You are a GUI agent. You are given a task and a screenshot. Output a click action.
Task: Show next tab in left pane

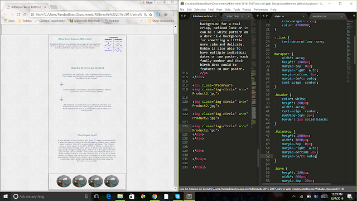185,16
